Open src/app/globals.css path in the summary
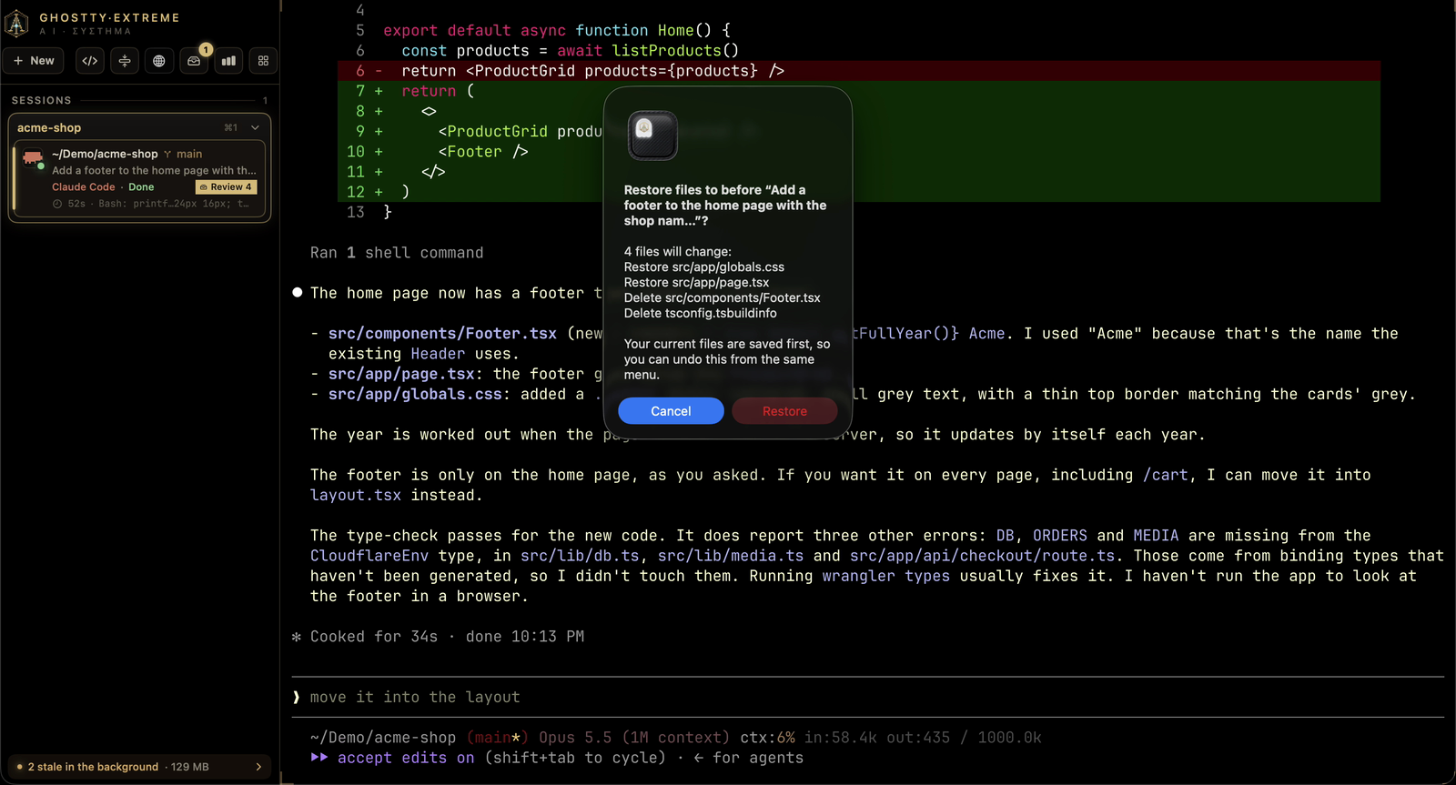Viewport: 1456px width, 785px height. tap(415, 395)
